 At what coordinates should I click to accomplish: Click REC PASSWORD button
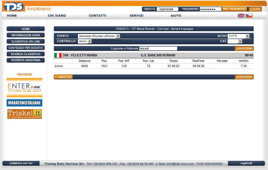point(234,9)
